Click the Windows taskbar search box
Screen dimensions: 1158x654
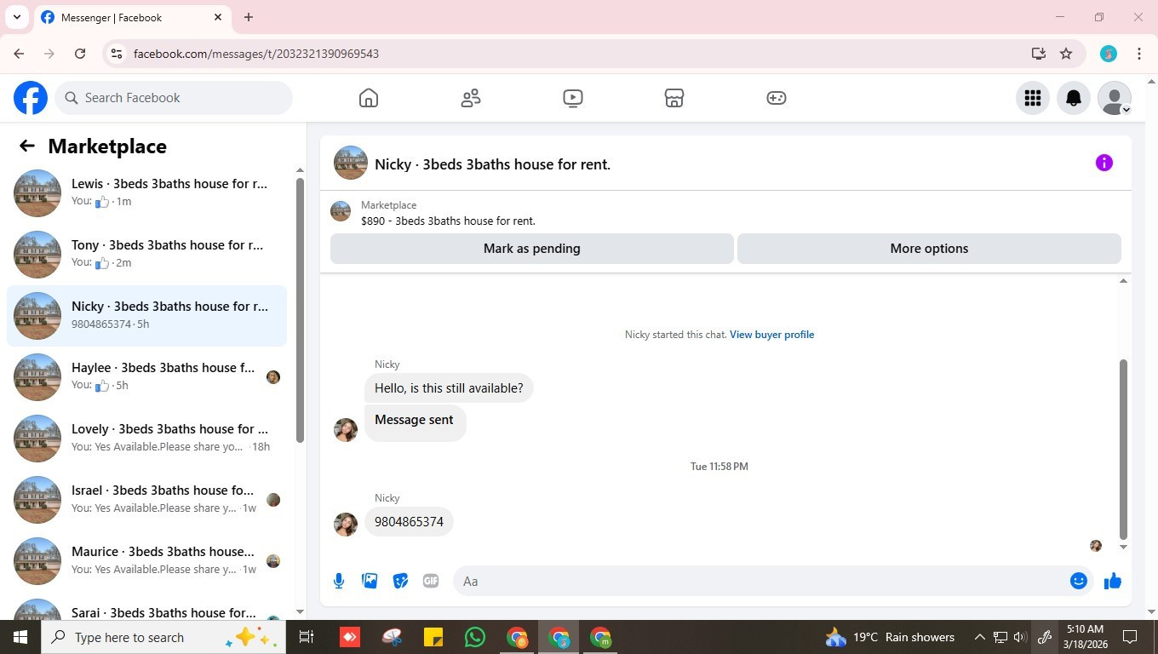pos(163,637)
